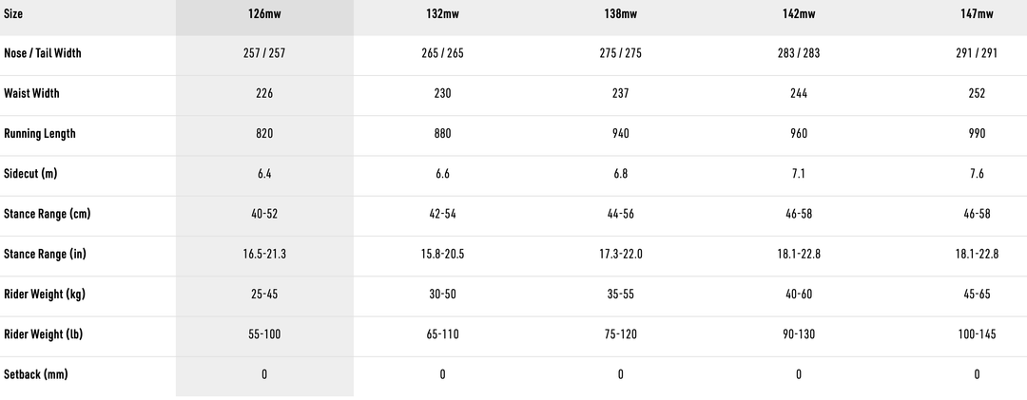Screen dimensions: 1027x400
Task: Select the 126mw size column header
Action: click(x=264, y=14)
